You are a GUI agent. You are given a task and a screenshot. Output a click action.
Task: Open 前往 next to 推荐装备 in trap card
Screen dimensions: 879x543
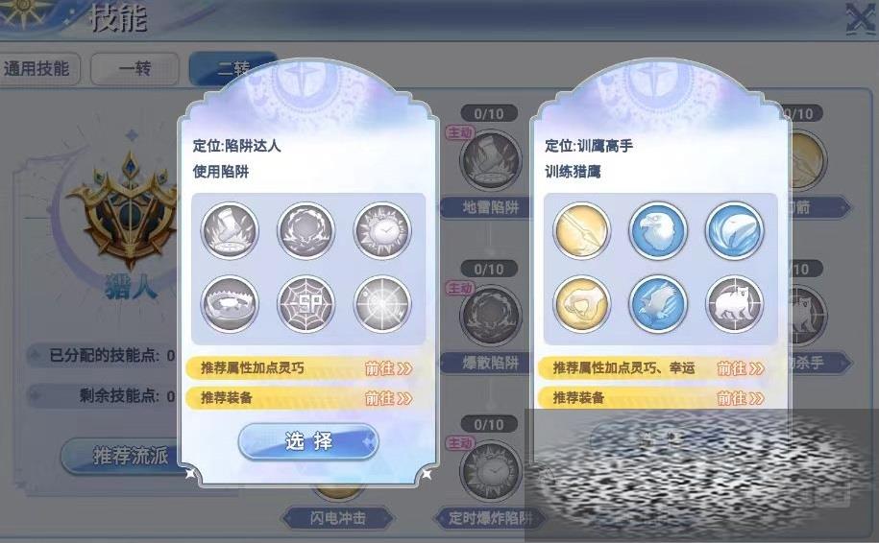(388, 398)
